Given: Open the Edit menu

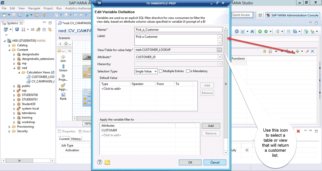Looking at the screenshot, I should (12, 8).
